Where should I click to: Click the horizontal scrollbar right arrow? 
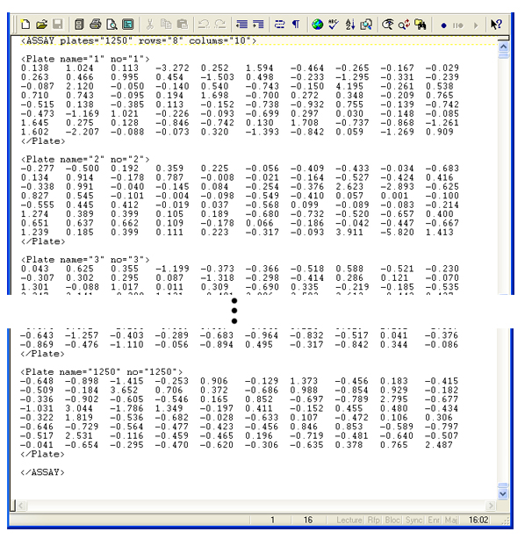pyautogui.click(x=491, y=506)
